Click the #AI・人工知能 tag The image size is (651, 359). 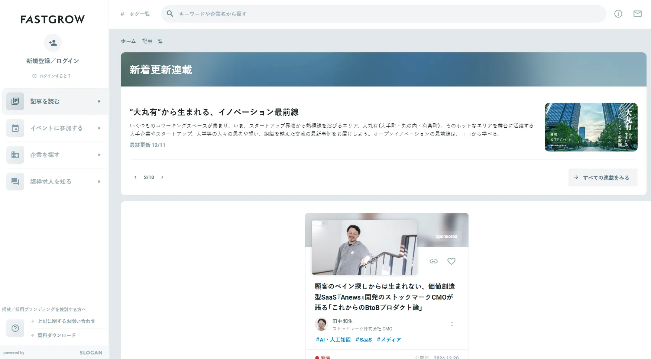tap(333, 340)
